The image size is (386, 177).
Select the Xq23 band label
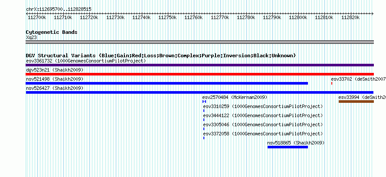32,37
